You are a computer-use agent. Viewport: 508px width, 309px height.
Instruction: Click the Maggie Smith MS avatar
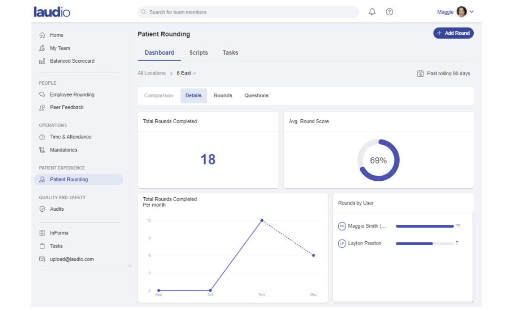342,226
